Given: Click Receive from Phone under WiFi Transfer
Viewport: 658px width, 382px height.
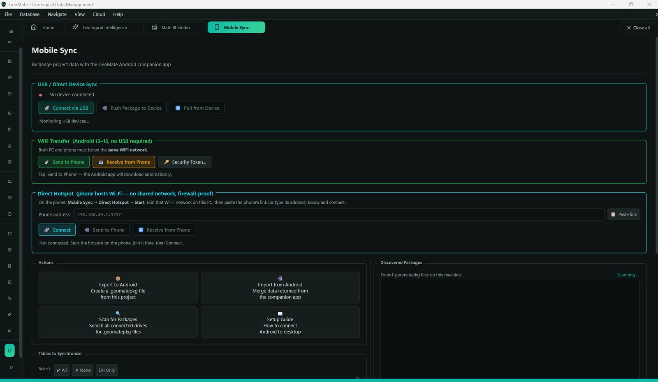Looking at the screenshot, I should [x=124, y=162].
